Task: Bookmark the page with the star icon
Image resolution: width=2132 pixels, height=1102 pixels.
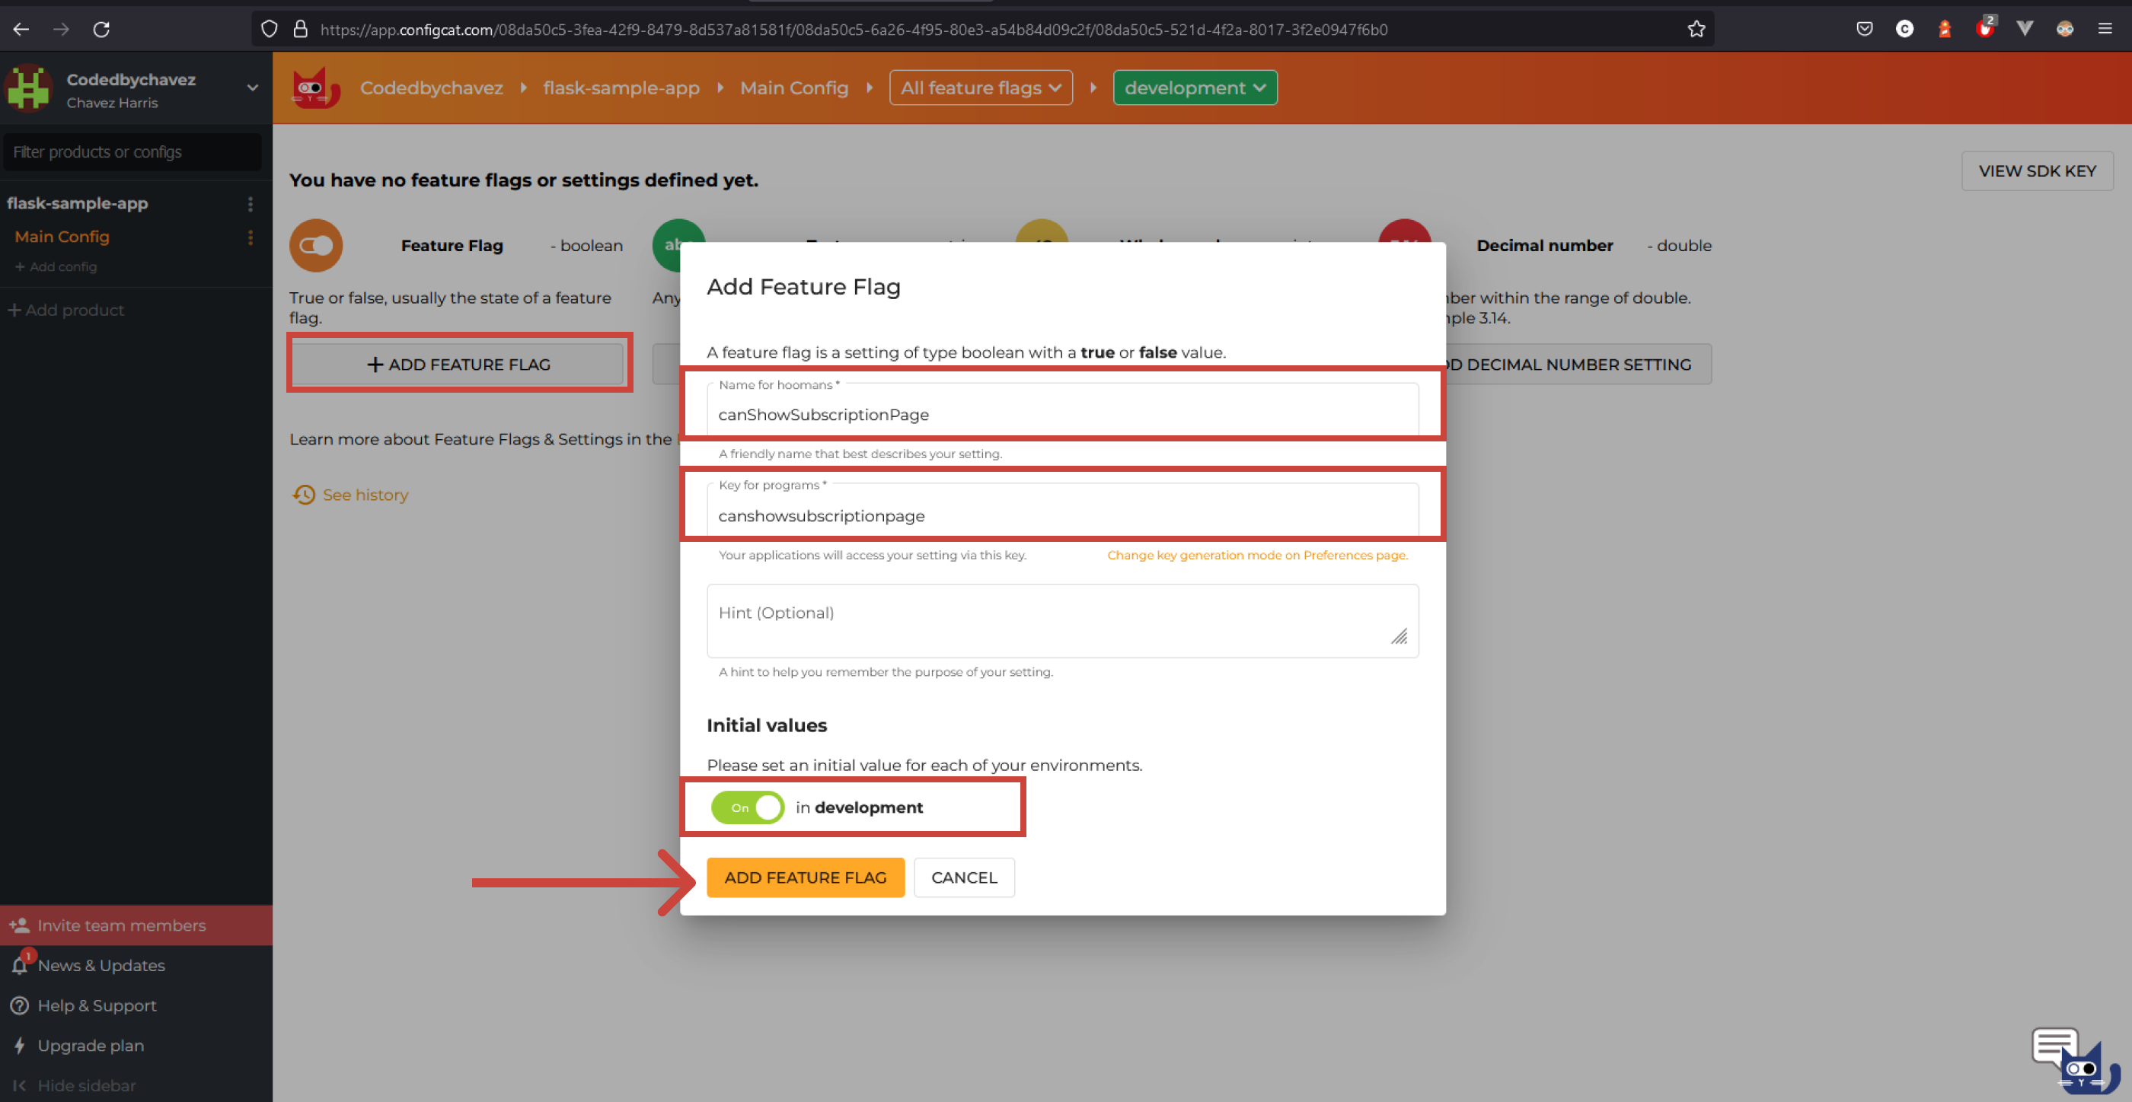Action: coord(1696,30)
